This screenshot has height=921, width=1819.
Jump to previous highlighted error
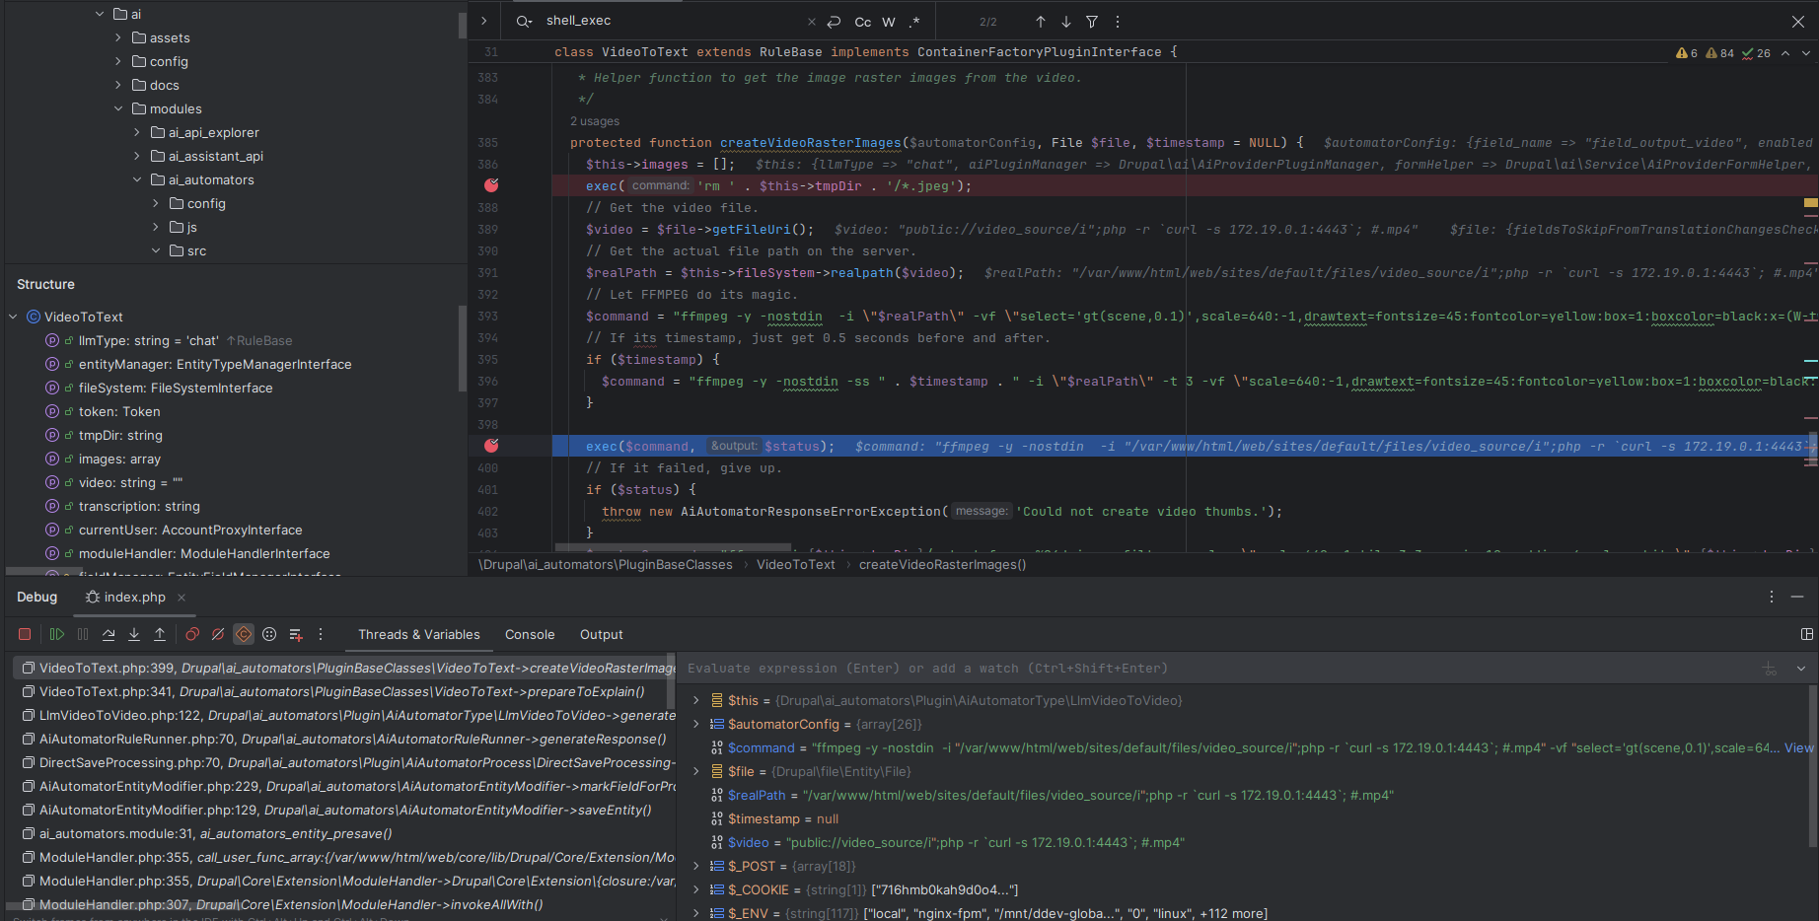pos(1785,53)
